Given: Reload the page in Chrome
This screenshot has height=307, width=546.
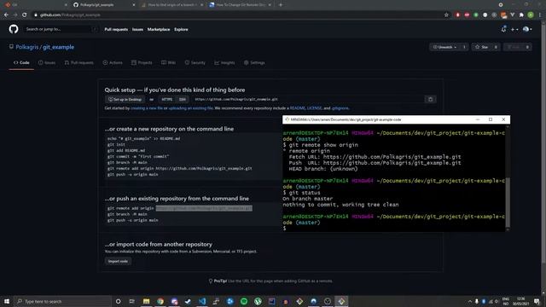Looking at the screenshot, I should [25, 15].
